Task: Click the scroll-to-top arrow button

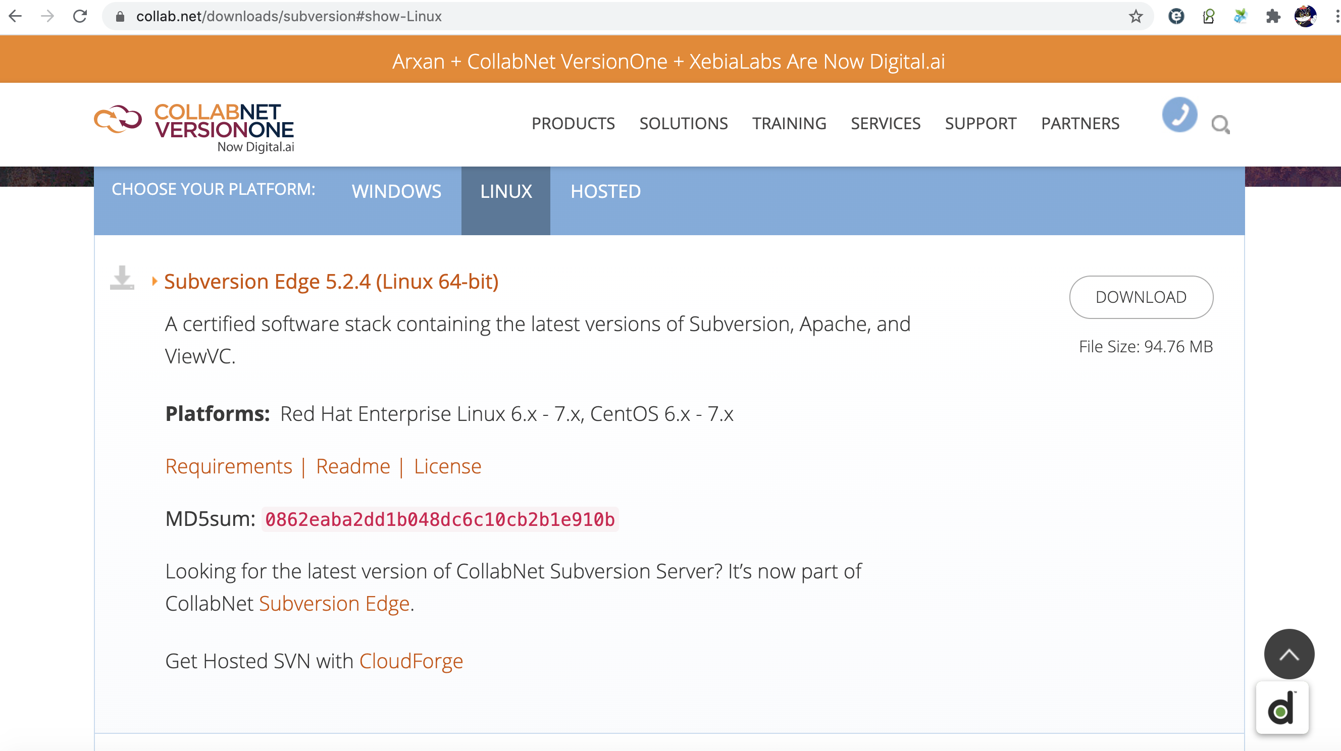Action: click(x=1288, y=654)
